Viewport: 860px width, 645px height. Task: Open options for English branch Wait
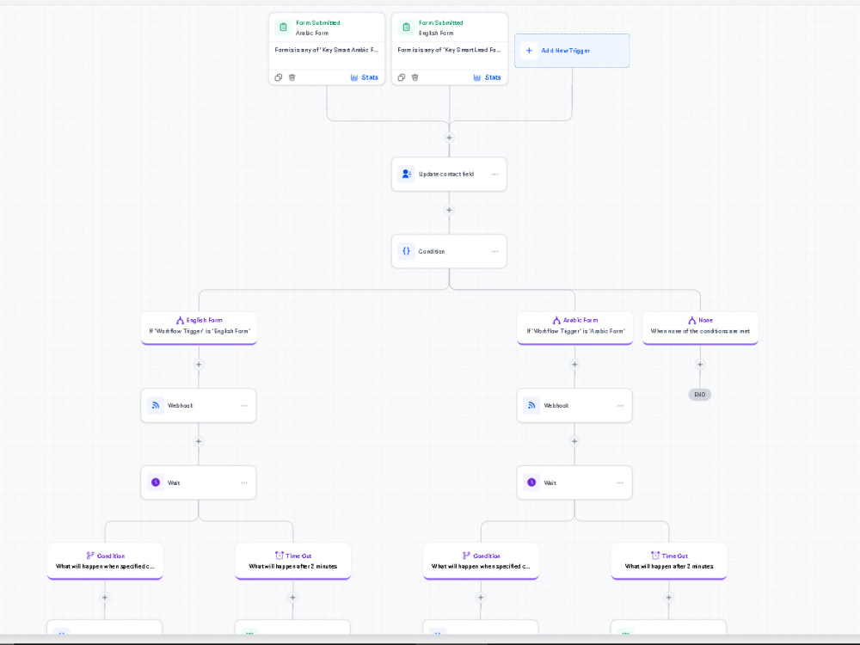click(x=244, y=482)
